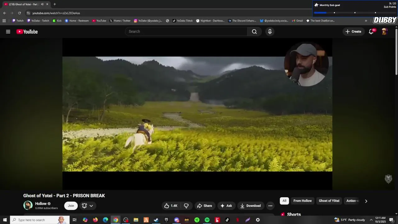
Task: Click the Shorts section heading
Action: point(294,214)
